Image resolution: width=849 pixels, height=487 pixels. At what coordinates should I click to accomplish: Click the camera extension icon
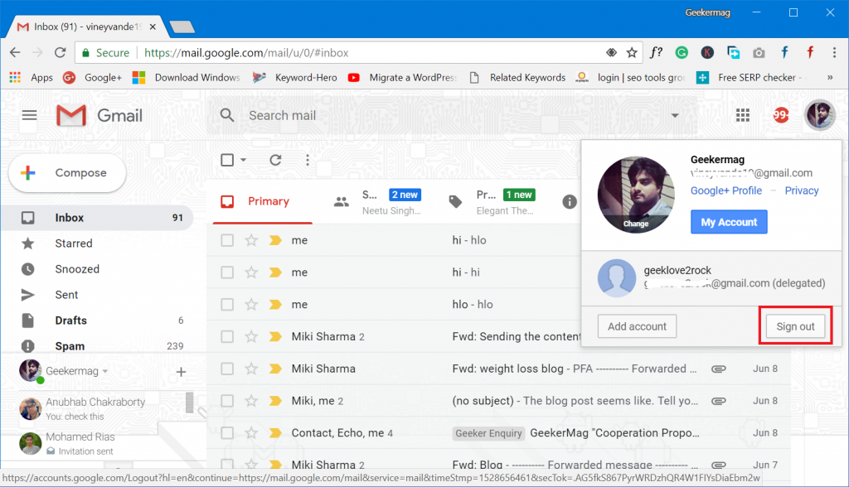coord(759,52)
